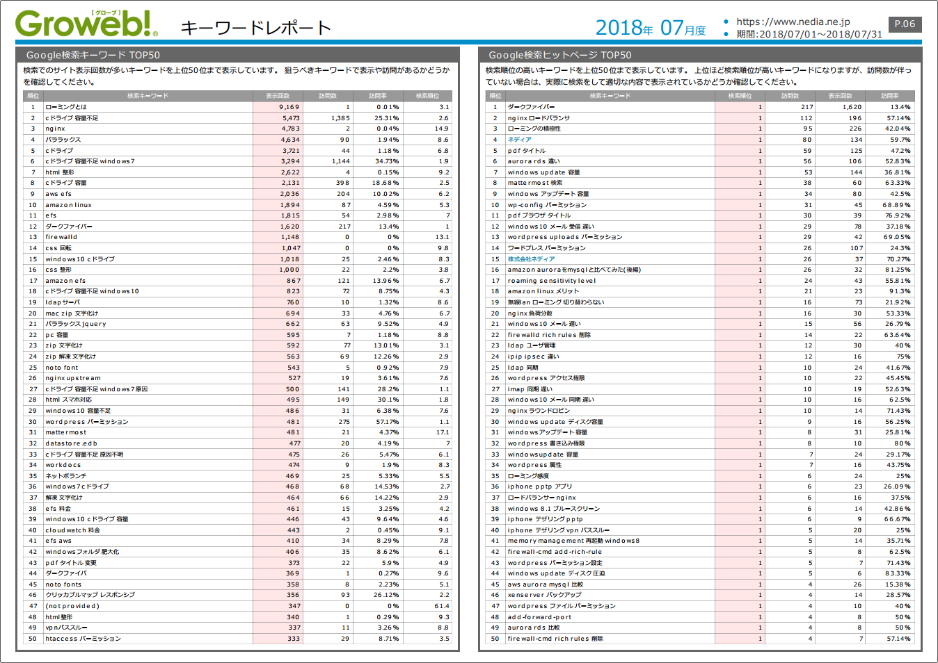Select the aurora rds 比較 keyword
Screen dimensions: 938x663
(534, 628)
